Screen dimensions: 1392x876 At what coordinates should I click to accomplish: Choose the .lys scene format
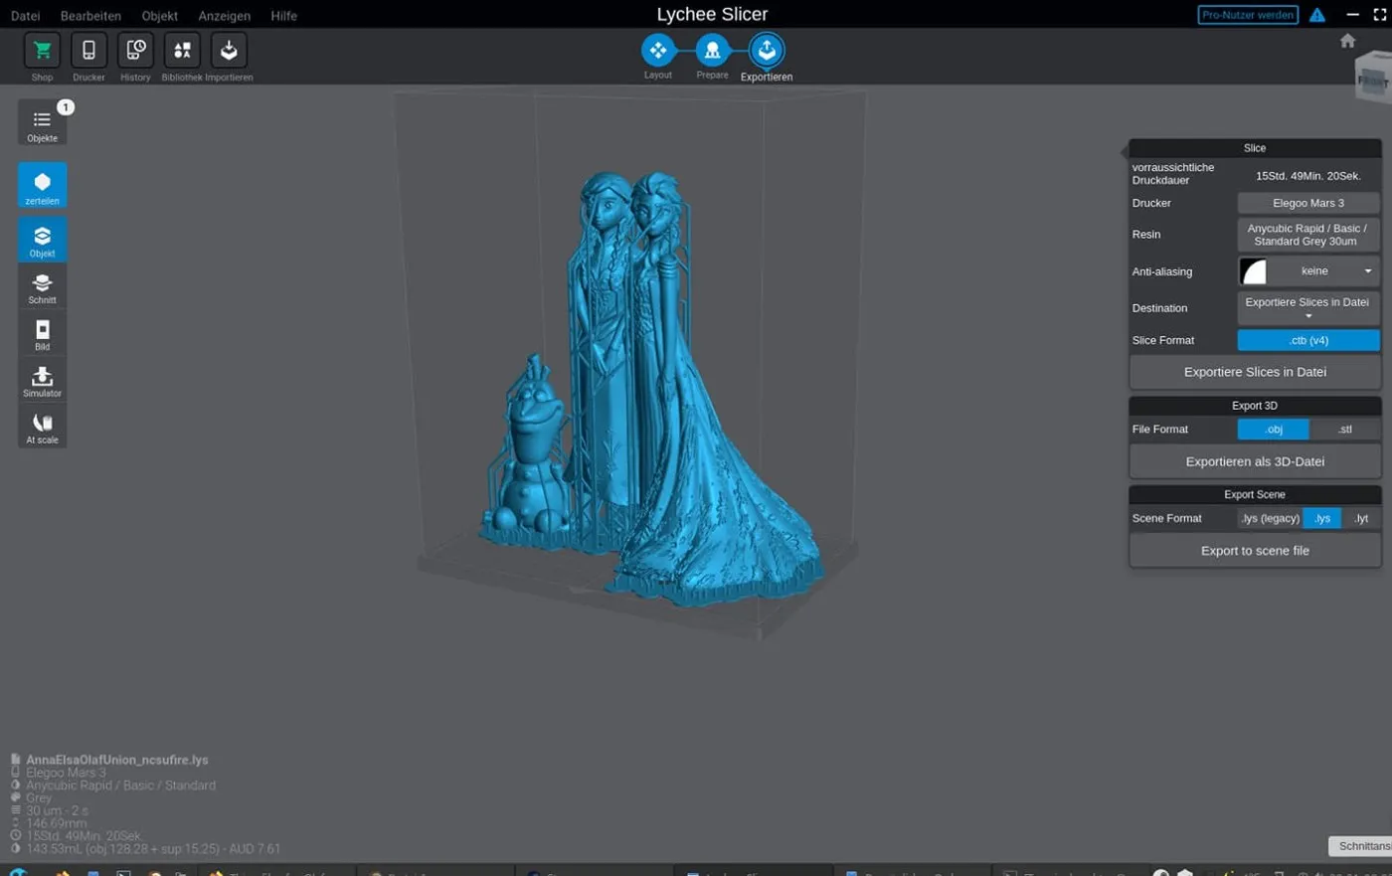[x=1322, y=518]
